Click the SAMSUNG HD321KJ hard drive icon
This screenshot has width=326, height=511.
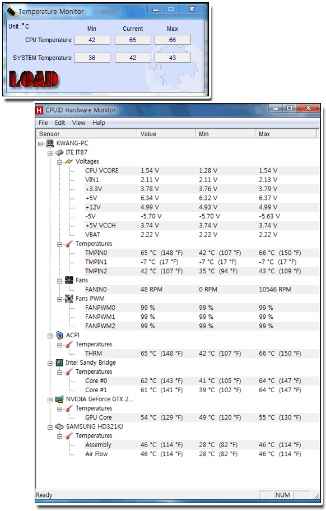(59, 426)
